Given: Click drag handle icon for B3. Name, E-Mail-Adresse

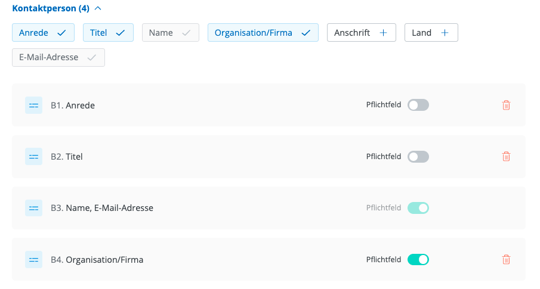Looking at the screenshot, I should click(x=33, y=208).
